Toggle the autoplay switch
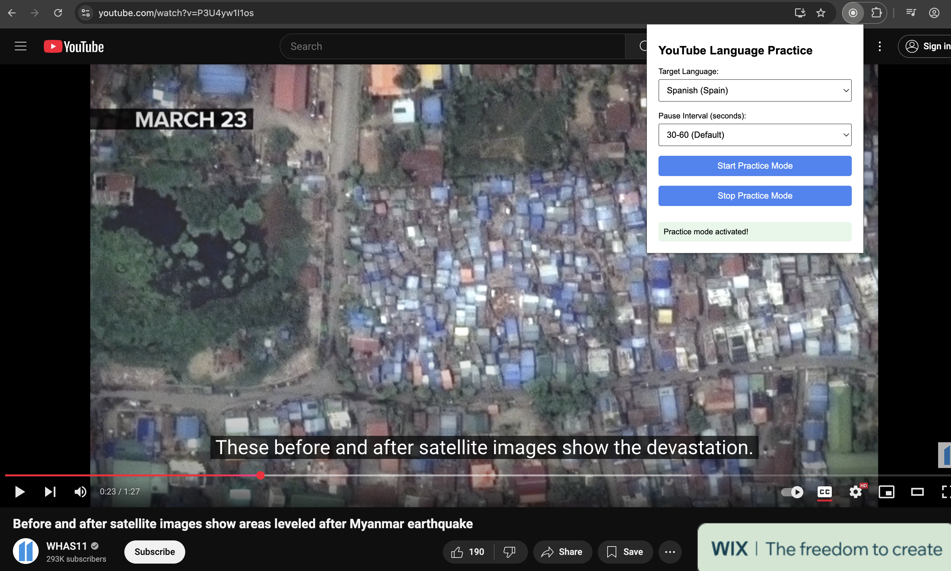This screenshot has width=951, height=571. point(792,492)
